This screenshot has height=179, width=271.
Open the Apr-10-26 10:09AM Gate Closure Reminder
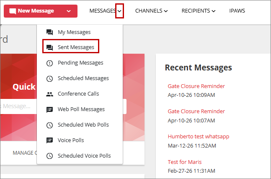pos(196,86)
